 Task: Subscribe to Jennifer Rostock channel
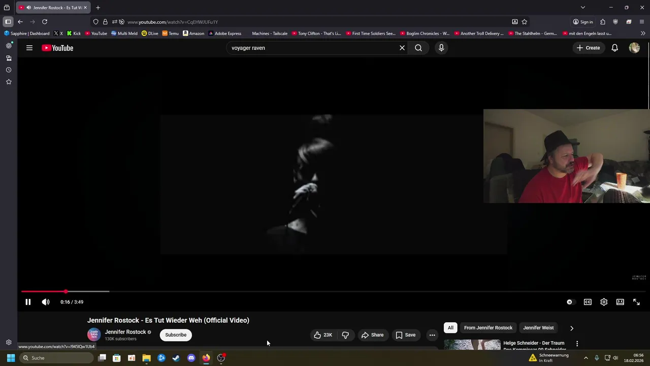tap(176, 335)
